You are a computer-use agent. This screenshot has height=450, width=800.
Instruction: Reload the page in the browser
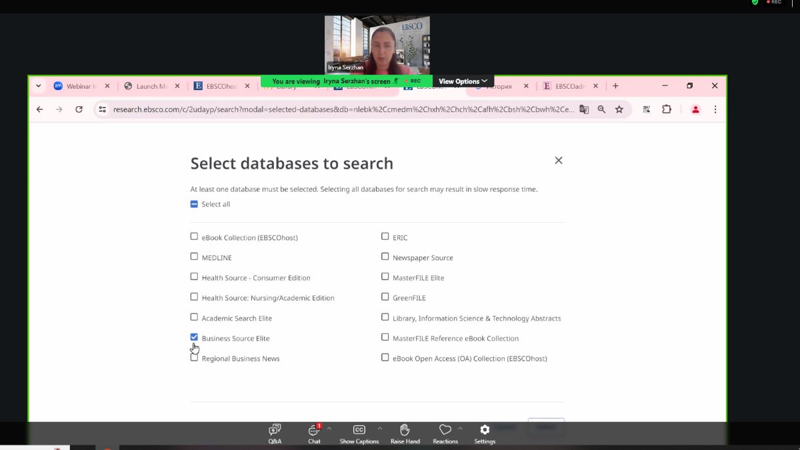click(79, 109)
